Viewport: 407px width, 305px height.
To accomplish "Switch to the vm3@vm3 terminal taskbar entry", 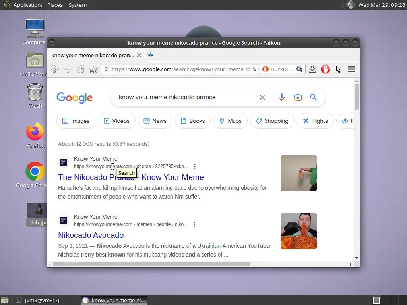I will tap(38, 300).
